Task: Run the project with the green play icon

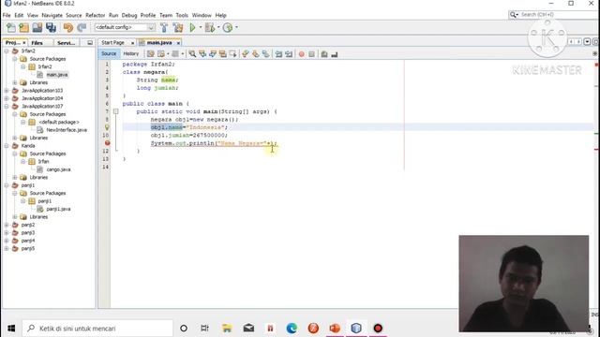Action: click(x=192, y=27)
